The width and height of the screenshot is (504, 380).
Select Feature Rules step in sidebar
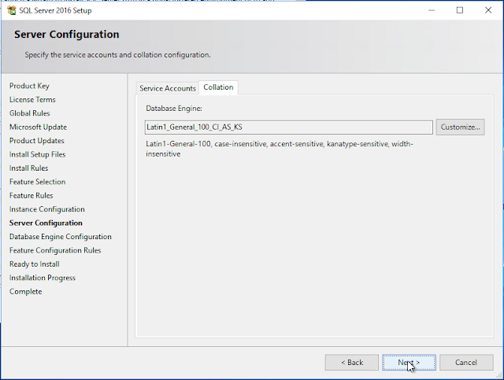(x=31, y=196)
